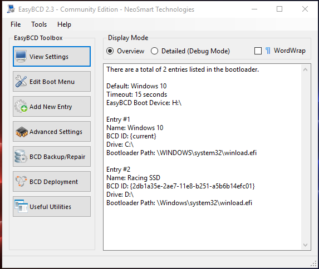Open the Tools menu
Viewport: 319px width, 269px height.
[x=39, y=24]
